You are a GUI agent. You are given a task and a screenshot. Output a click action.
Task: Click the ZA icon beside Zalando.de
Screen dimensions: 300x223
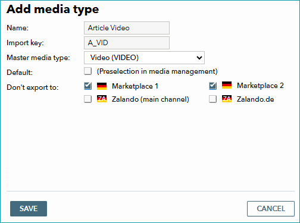click(x=227, y=99)
